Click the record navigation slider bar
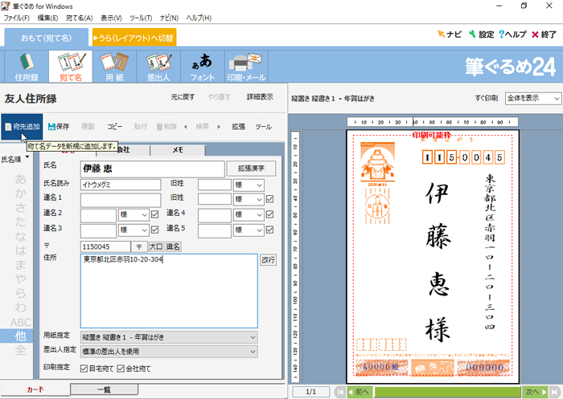The width and height of the screenshot is (563, 399). (446, 392)
